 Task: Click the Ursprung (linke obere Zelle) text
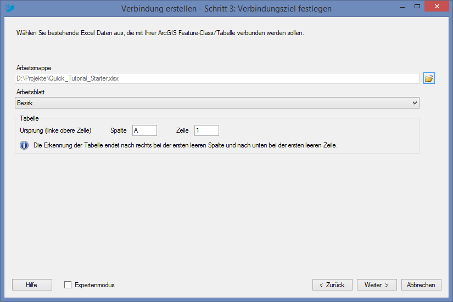click(x=55, y=130)
